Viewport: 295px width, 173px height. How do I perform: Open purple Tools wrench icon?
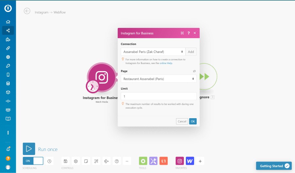click(x=153, y=161)
